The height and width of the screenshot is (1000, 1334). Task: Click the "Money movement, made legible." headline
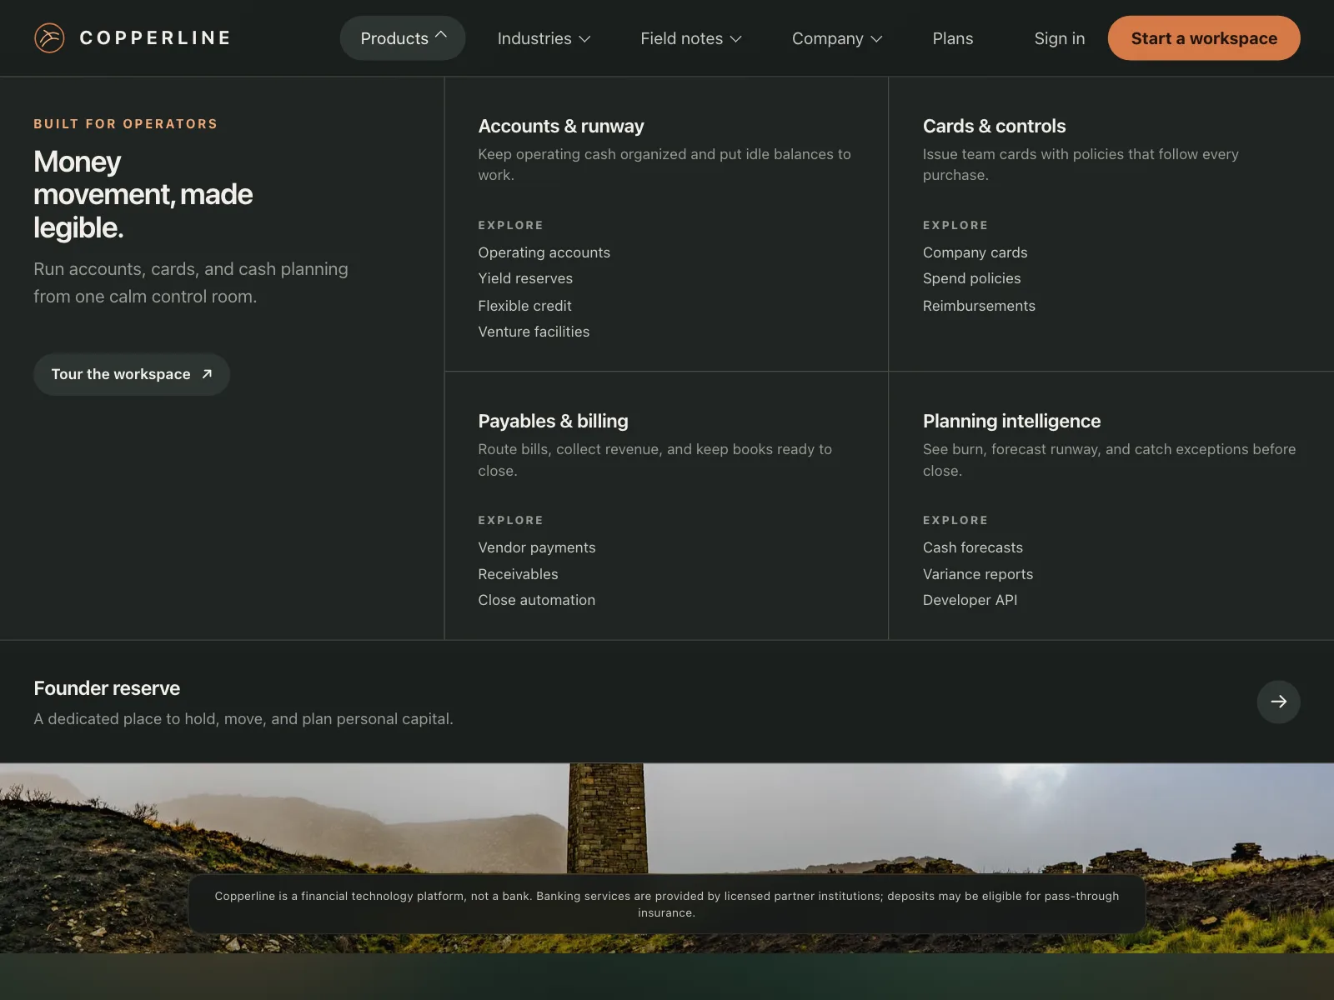143,194
